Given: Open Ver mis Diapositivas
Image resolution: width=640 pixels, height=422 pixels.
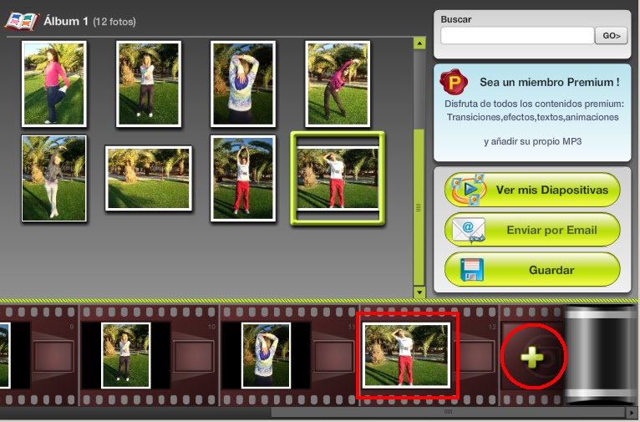Looking at the screenshot, I should point(532,190).
